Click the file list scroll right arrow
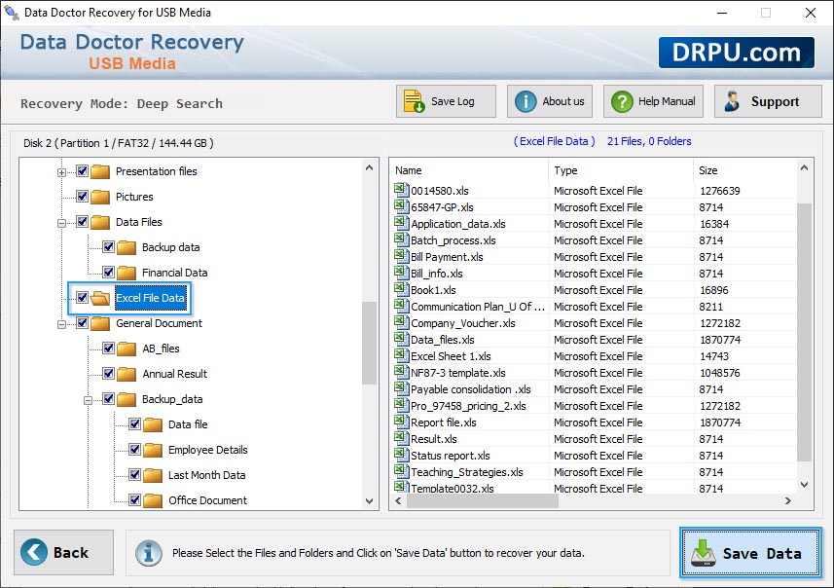The width and height of the screenshot is (834, 588). pyautogui.click(x=787, y=500)
